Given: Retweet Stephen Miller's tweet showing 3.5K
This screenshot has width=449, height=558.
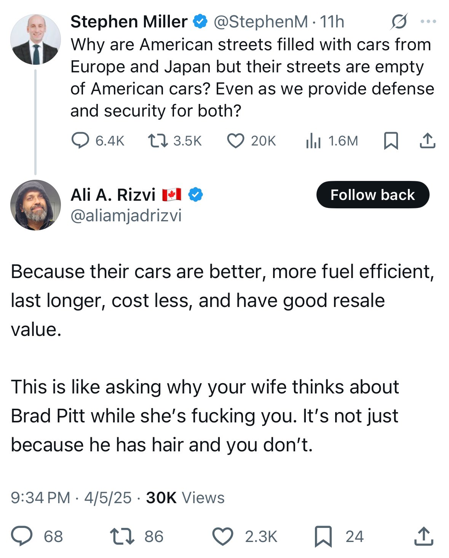Looking at the screenshot, I should (158, 141).
